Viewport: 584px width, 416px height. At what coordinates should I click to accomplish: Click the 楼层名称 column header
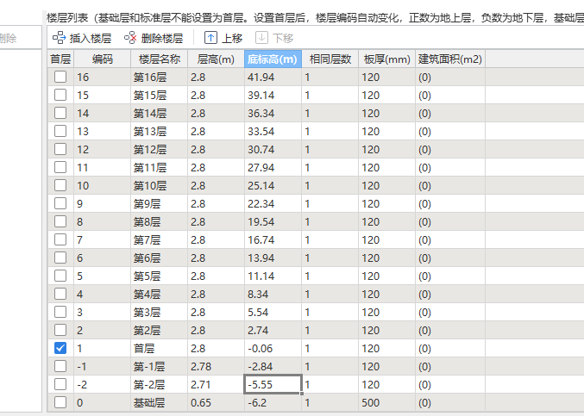tap(160, 59)
